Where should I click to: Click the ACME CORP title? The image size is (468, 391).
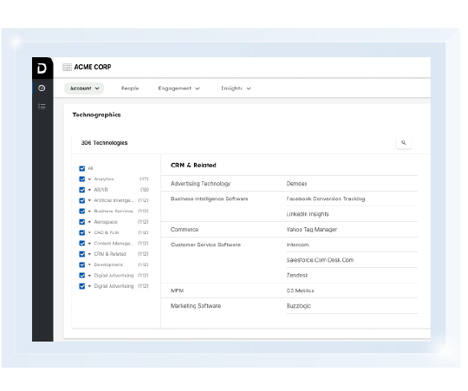coord(93,67)
